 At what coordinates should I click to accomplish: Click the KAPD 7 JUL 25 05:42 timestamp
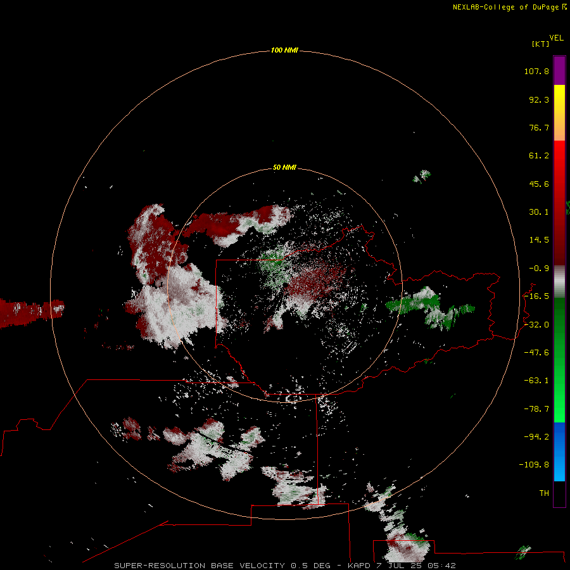point(402,566)
